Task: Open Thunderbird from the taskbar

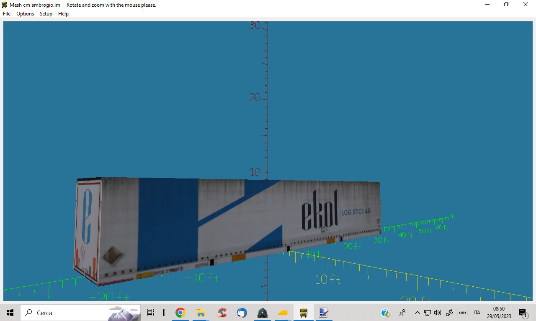Action: (242, 313)
